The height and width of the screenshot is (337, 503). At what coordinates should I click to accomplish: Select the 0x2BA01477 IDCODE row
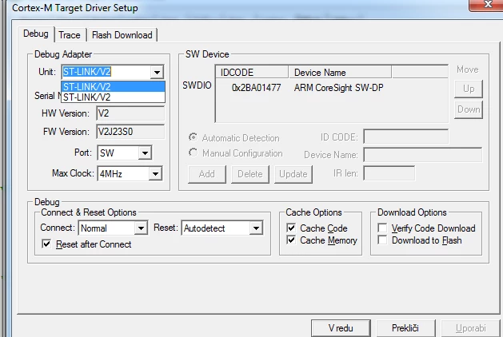tap(257, 88)
